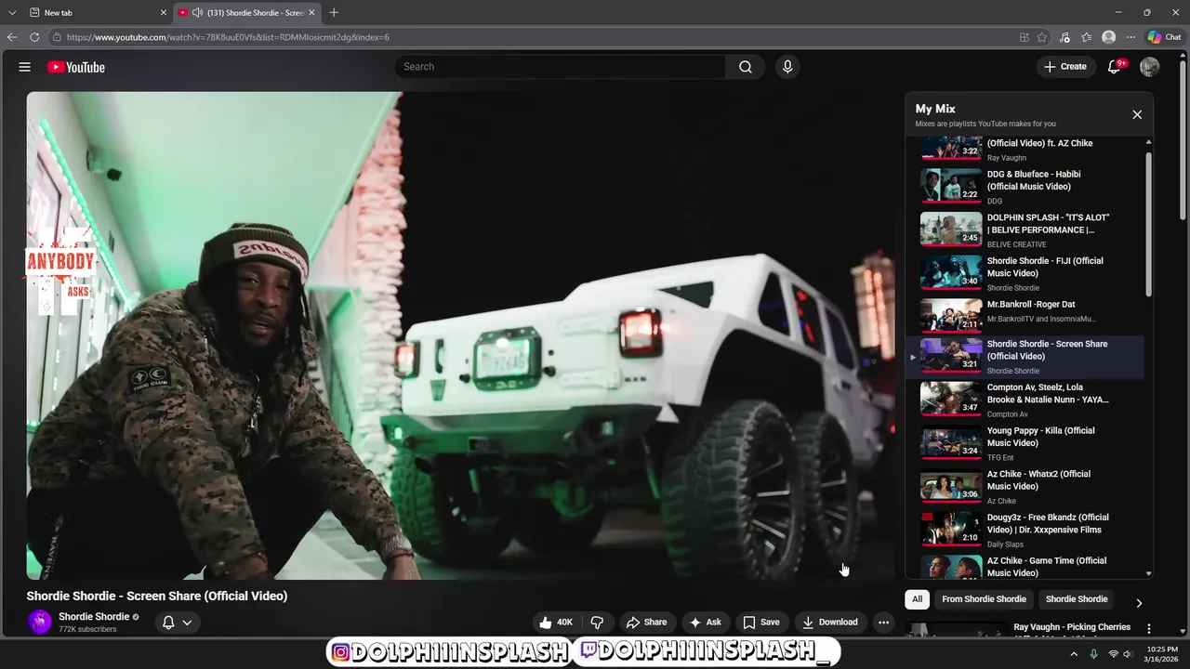Close the My Mix playlist panel
Screen dimensions: 1190x669
[x=1137, y=114]
